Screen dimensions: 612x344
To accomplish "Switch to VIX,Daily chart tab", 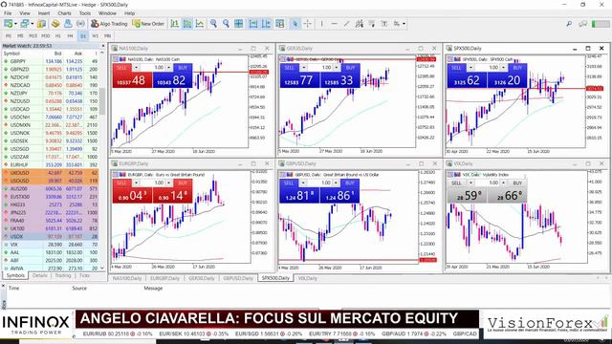I will 308,278.
